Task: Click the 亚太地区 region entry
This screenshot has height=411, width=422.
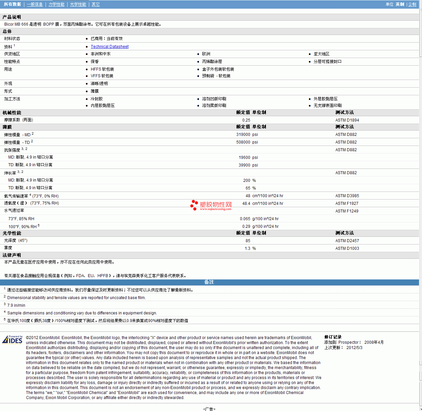Action: 321,54
